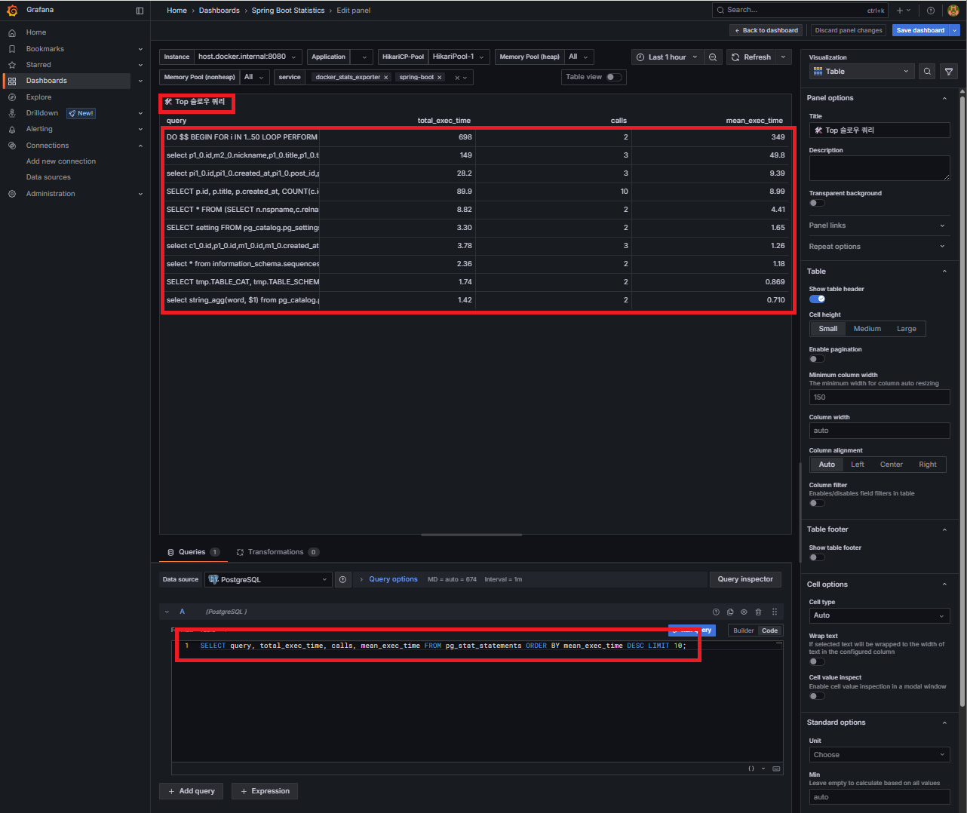967x813 pixels.
Task: Open Drilldown sidebar item
Action: (42, 113)
